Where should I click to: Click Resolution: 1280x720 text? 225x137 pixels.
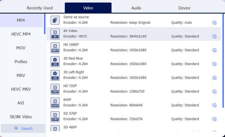coord(127,91)
